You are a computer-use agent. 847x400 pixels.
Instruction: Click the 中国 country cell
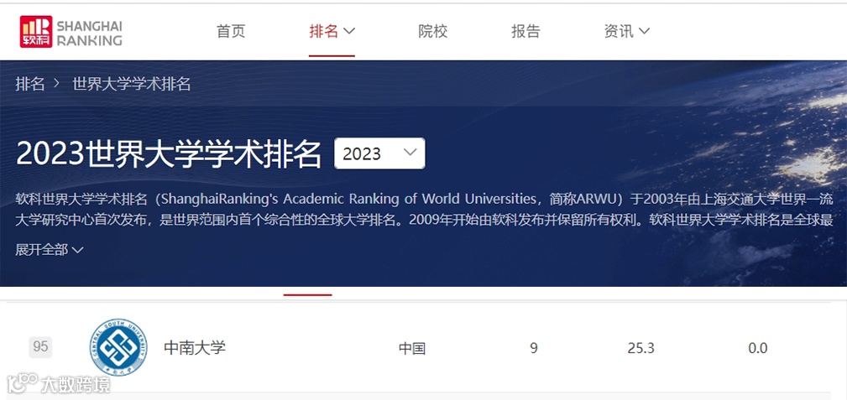click(x=412, y=348)
